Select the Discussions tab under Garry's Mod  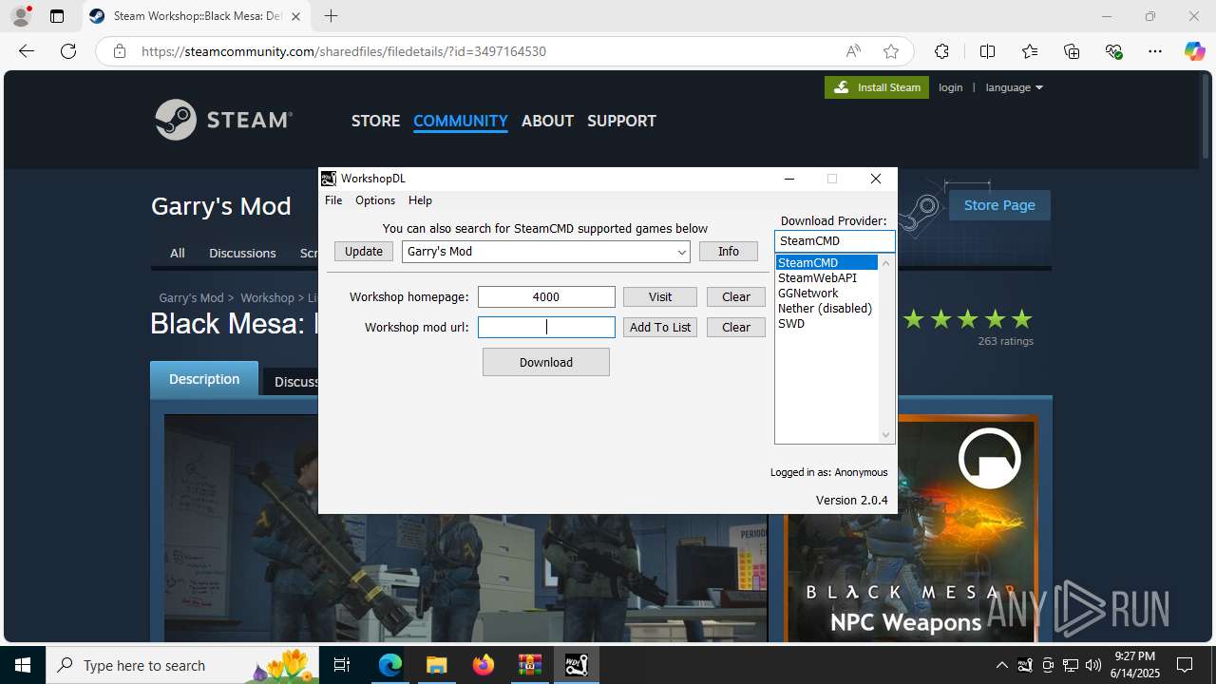(x=242, y=253)
